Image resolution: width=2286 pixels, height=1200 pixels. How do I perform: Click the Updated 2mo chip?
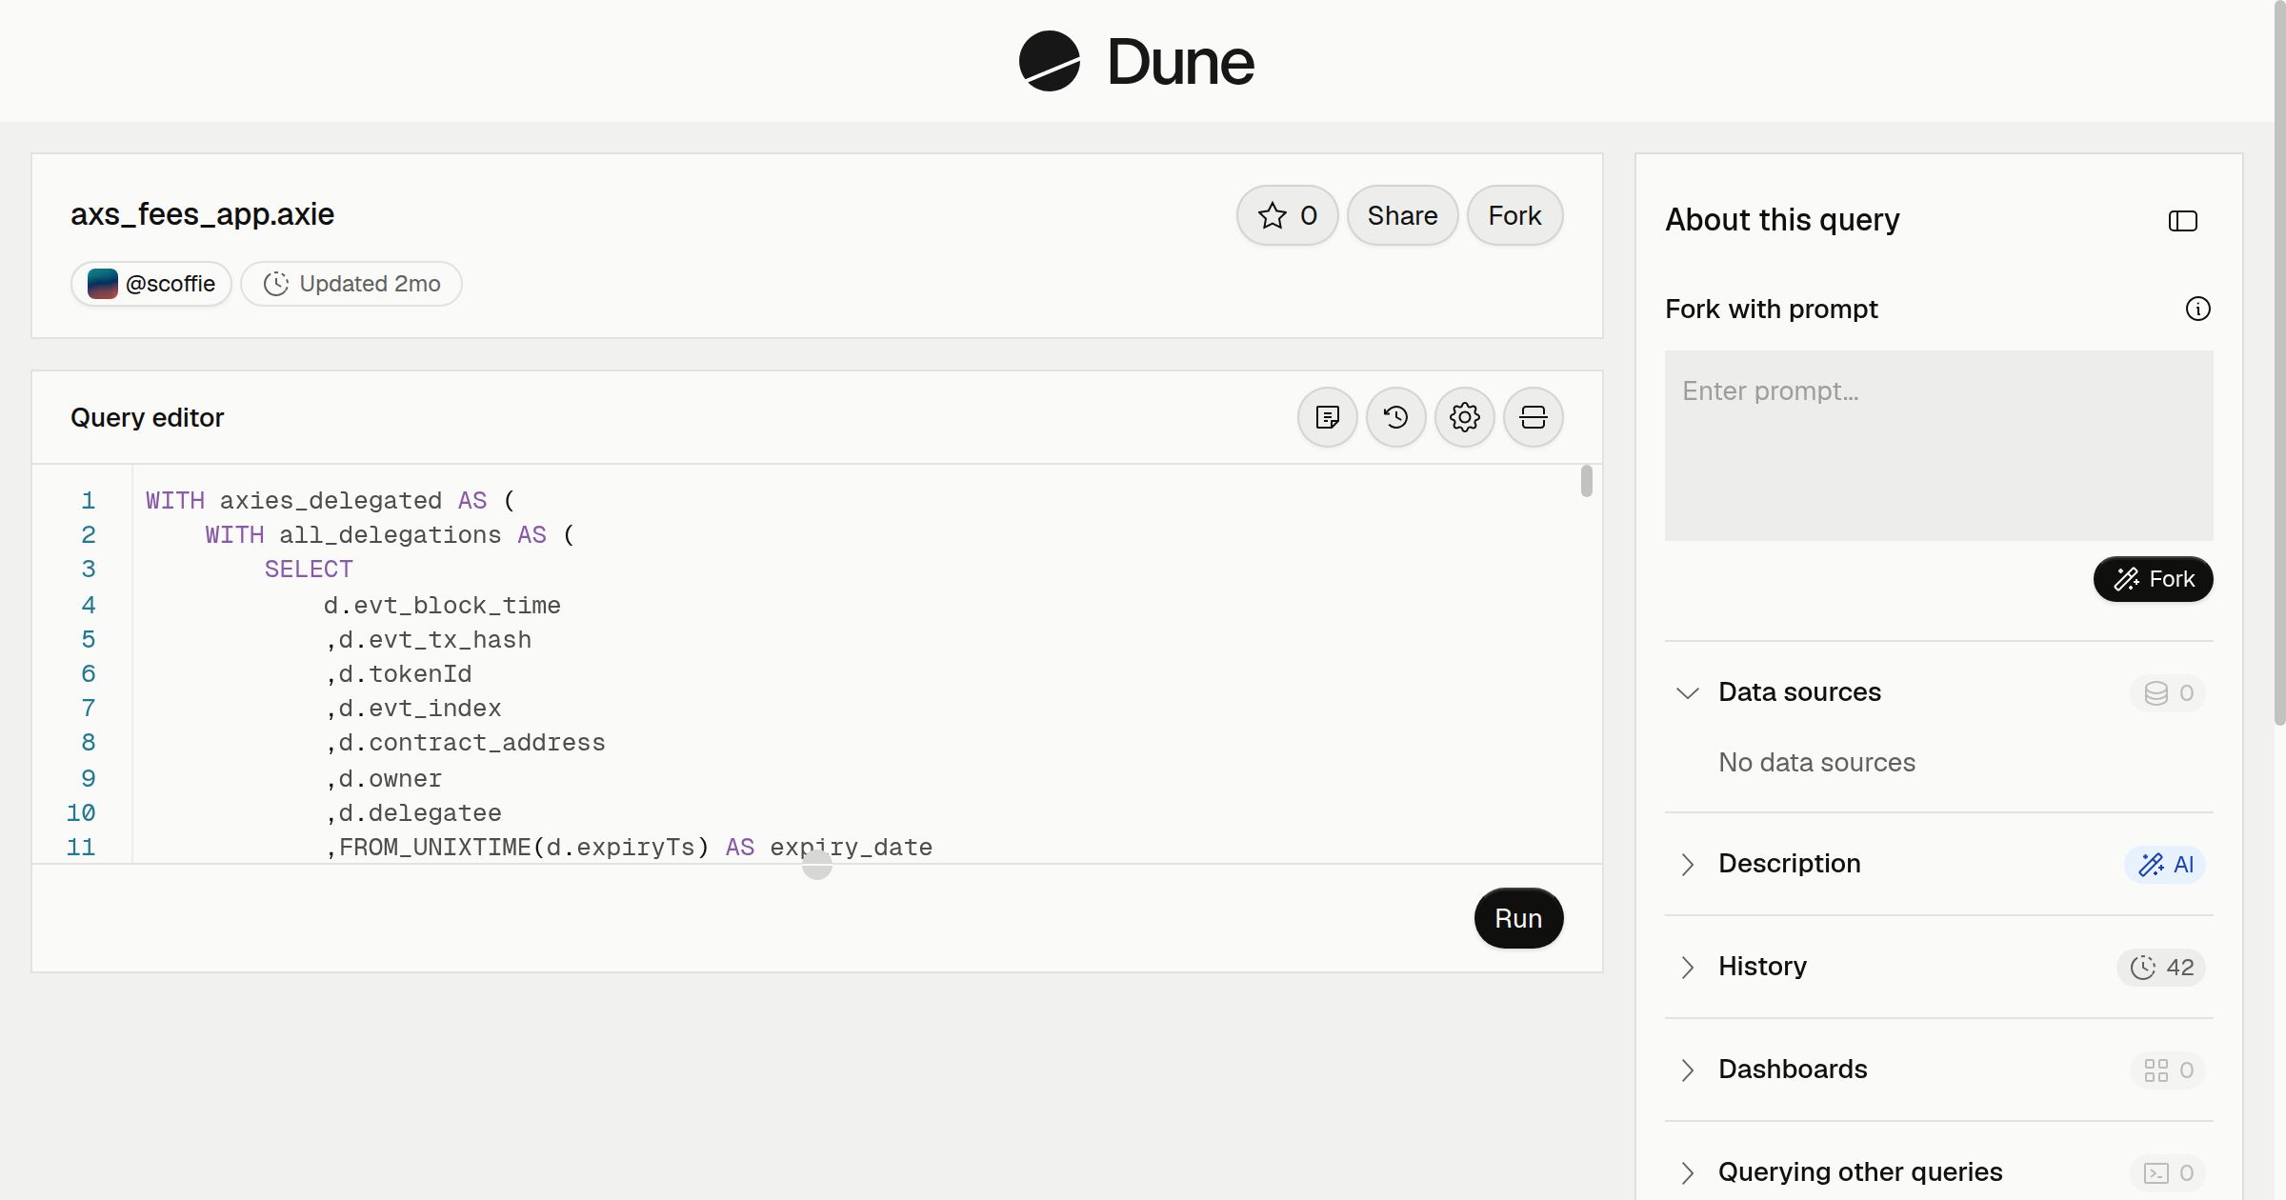351,284
